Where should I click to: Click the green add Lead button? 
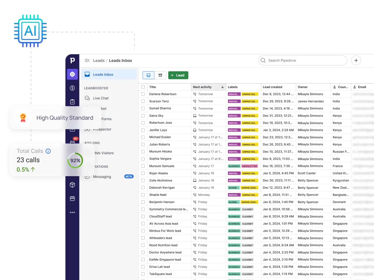178,75
